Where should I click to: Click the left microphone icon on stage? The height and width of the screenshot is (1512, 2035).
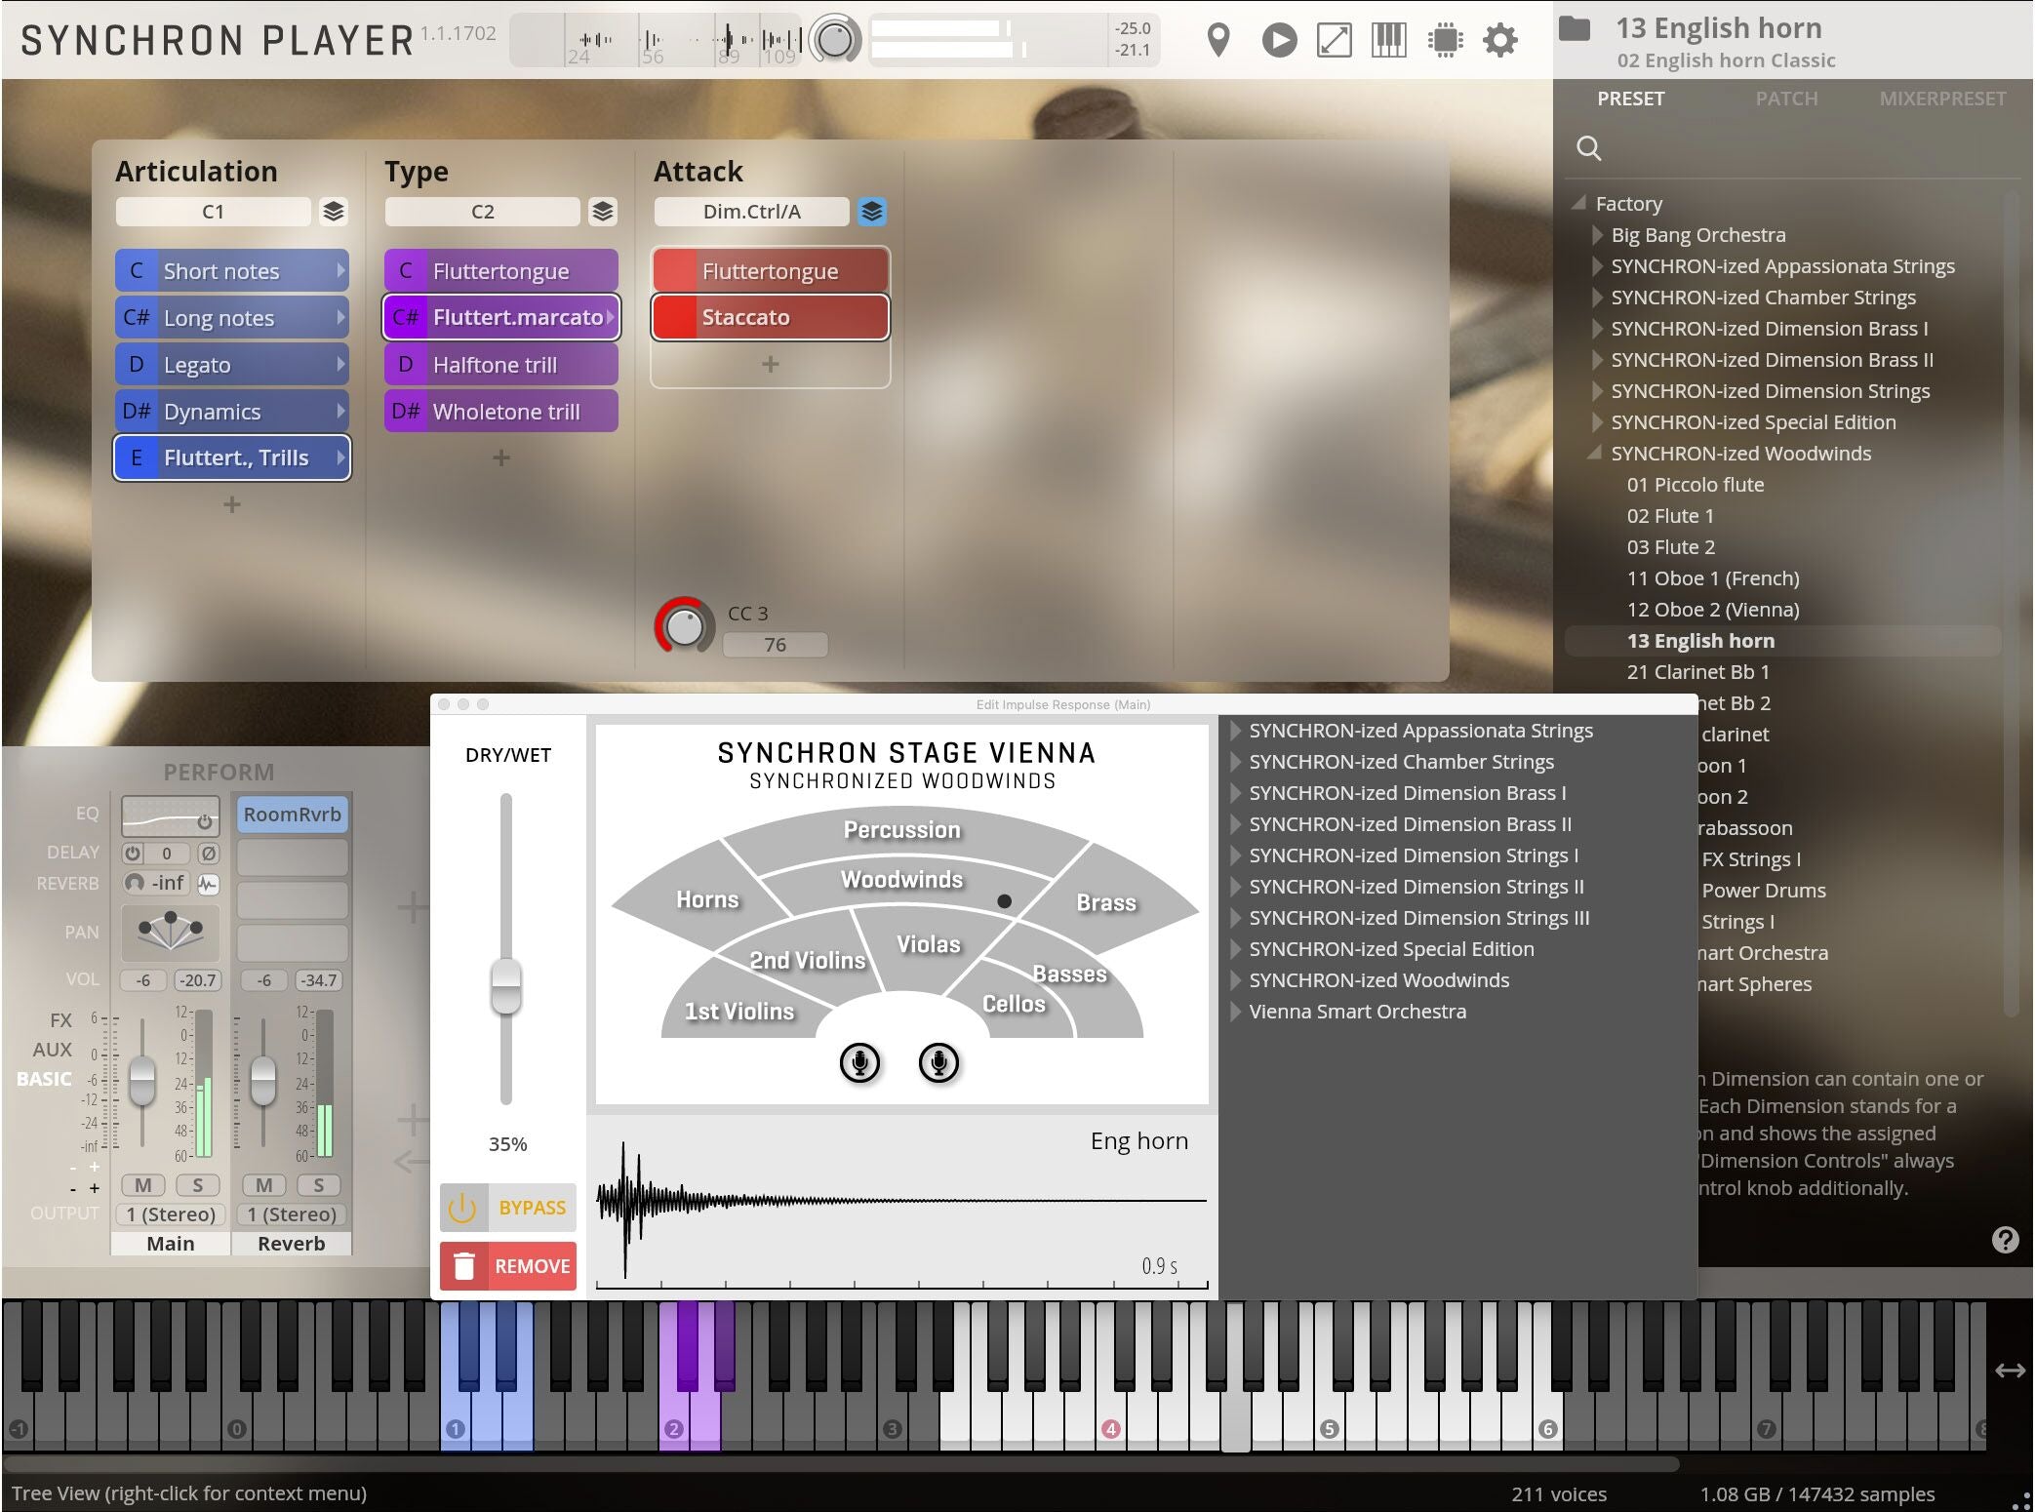[x=859, y=1062]
